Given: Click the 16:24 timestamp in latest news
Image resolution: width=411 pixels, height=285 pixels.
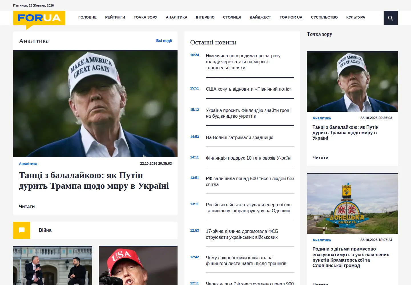Looking at the screenshot, I should [195, 55].
